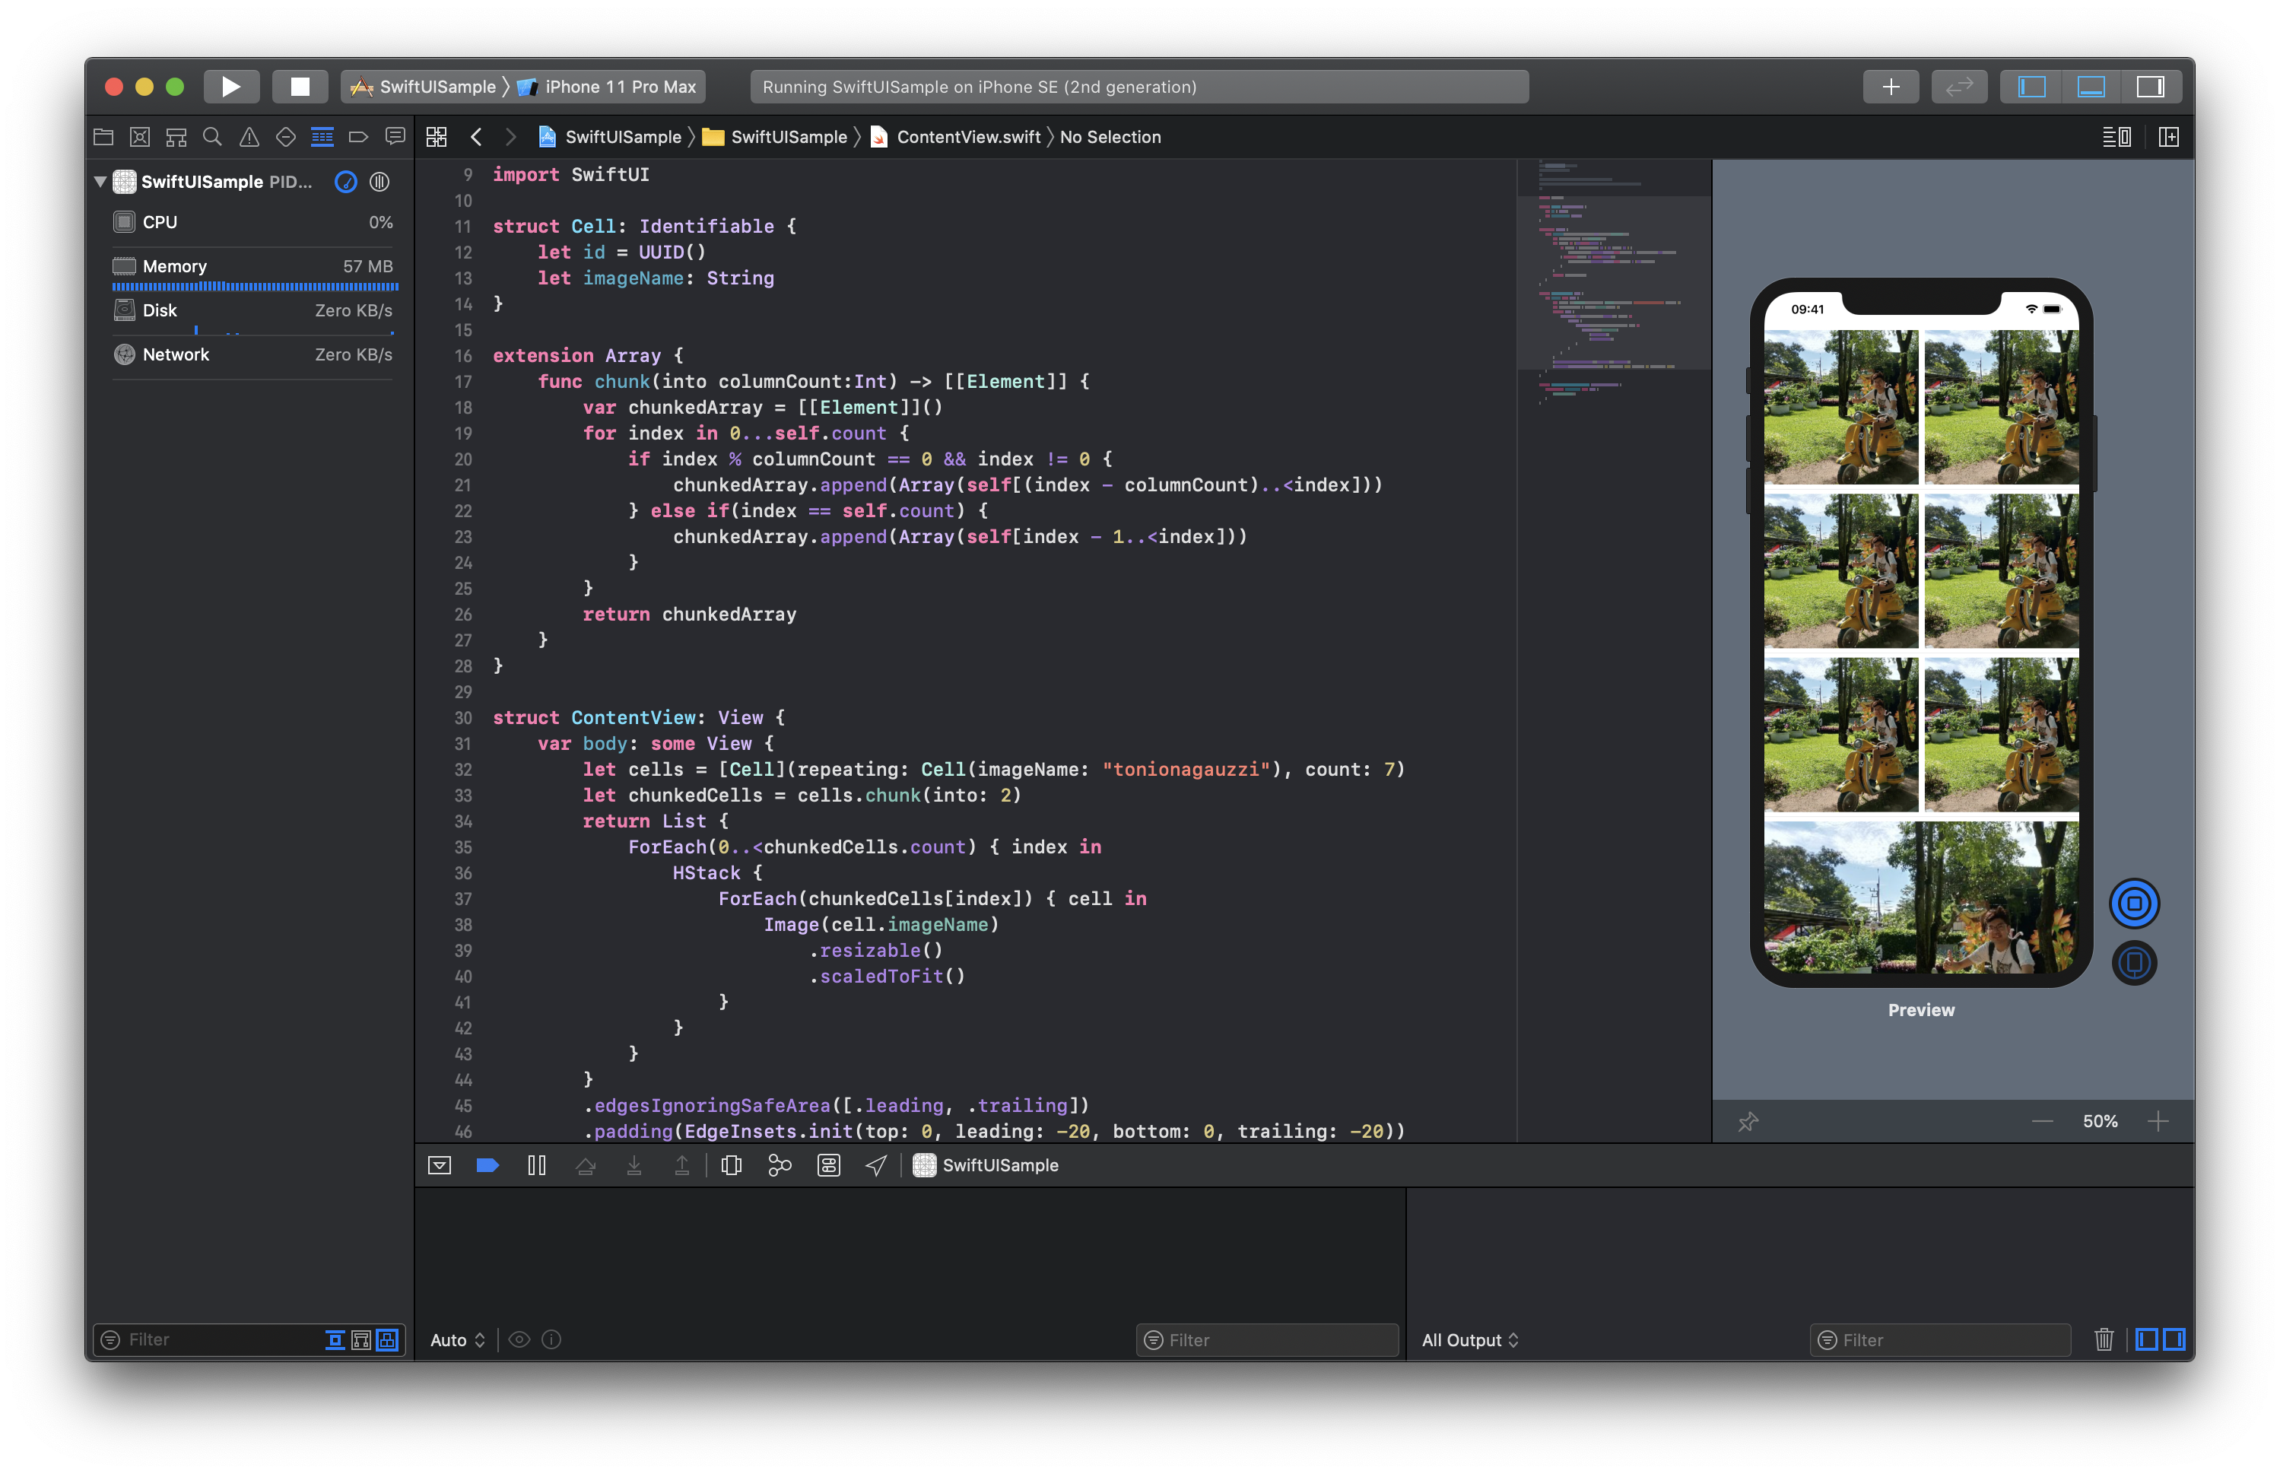The image size is (2280, 1474).
Task: Click the Simulate Location arrow icon
Action: [876, 1165]
